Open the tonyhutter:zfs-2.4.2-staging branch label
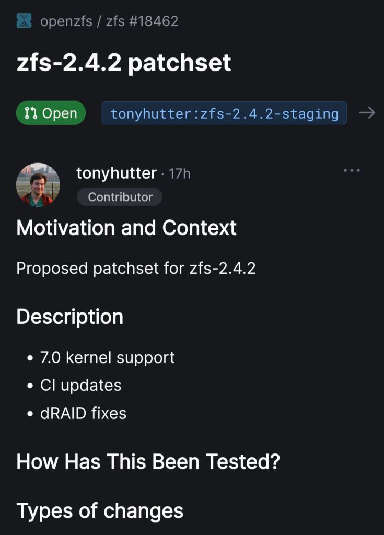The width and height of the screenshot is (384, 535). pos(224,113)
